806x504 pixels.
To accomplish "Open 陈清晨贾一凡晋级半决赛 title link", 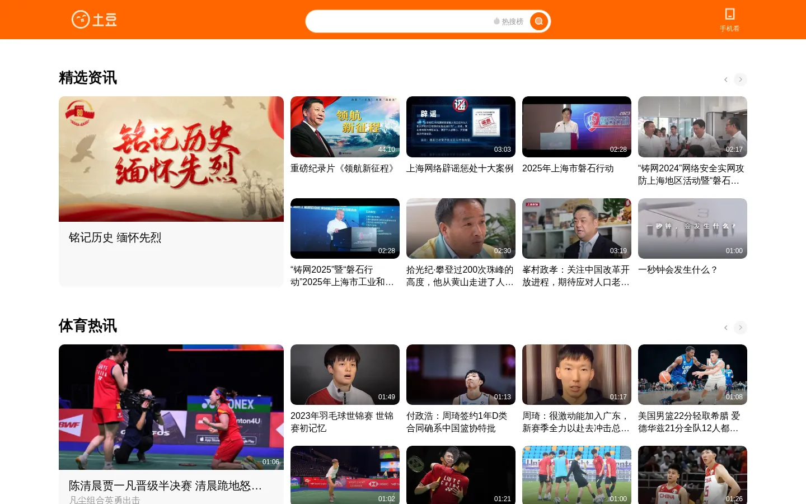I will pos(166,486).
